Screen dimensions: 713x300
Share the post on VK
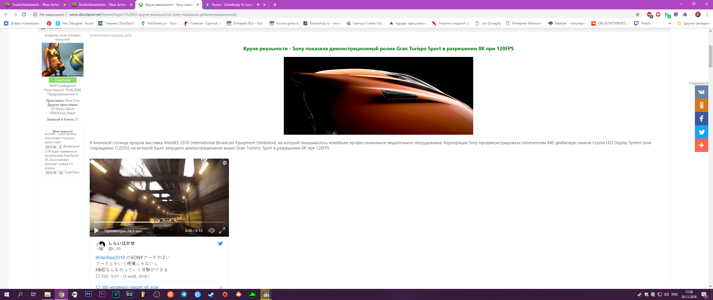(701, 92)
